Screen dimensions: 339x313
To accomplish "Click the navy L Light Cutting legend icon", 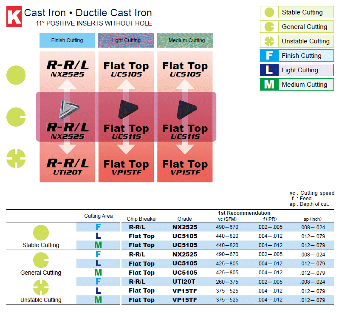I will click(269, 70).
